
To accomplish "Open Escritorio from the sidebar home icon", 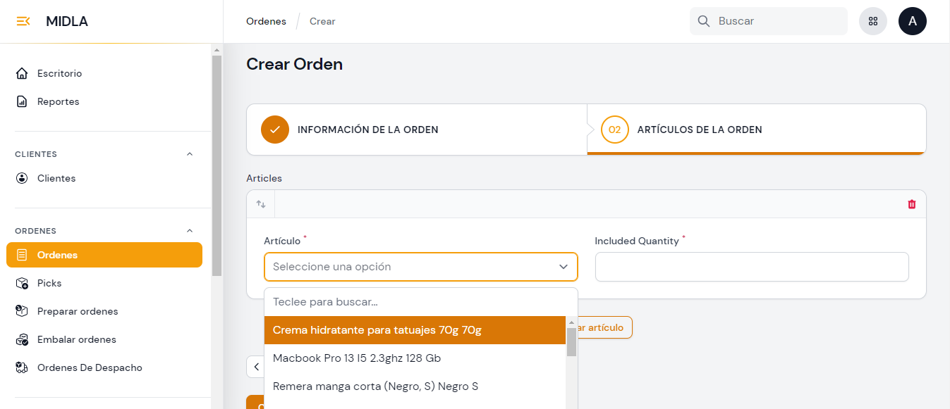I will [22, 73].
